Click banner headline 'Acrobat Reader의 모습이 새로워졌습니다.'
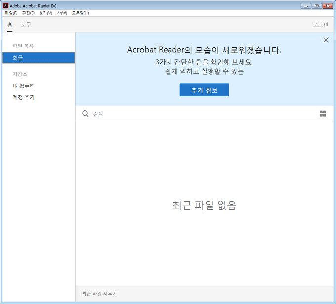Screen dimensions: 336x304 click(x=204, y=50)
